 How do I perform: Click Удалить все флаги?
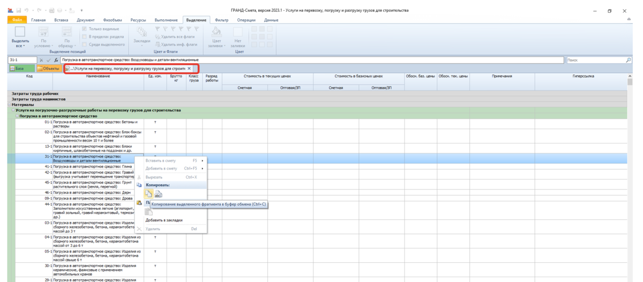[176, 37]
